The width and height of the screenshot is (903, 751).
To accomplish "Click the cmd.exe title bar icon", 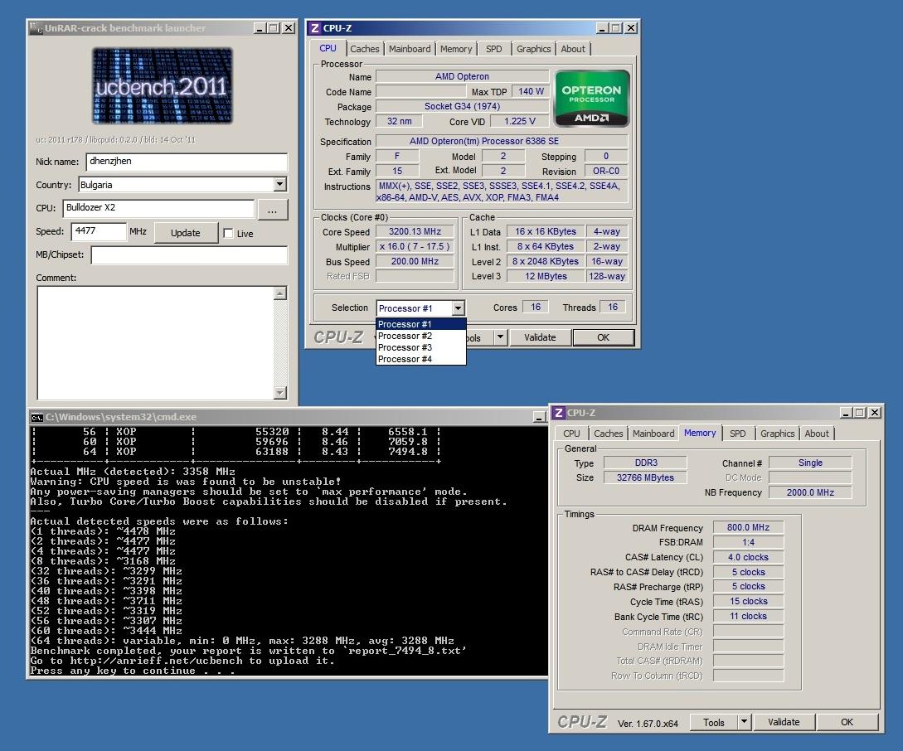I will [36, 417].
